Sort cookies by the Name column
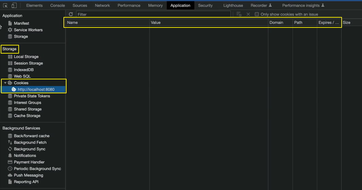Image resolution: width=362 pixels, height=190 pixels. point(108,23)
